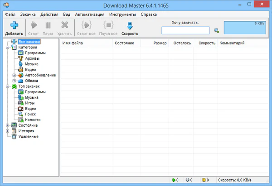Expand the Облака tree node

click(x=14, y=81)
